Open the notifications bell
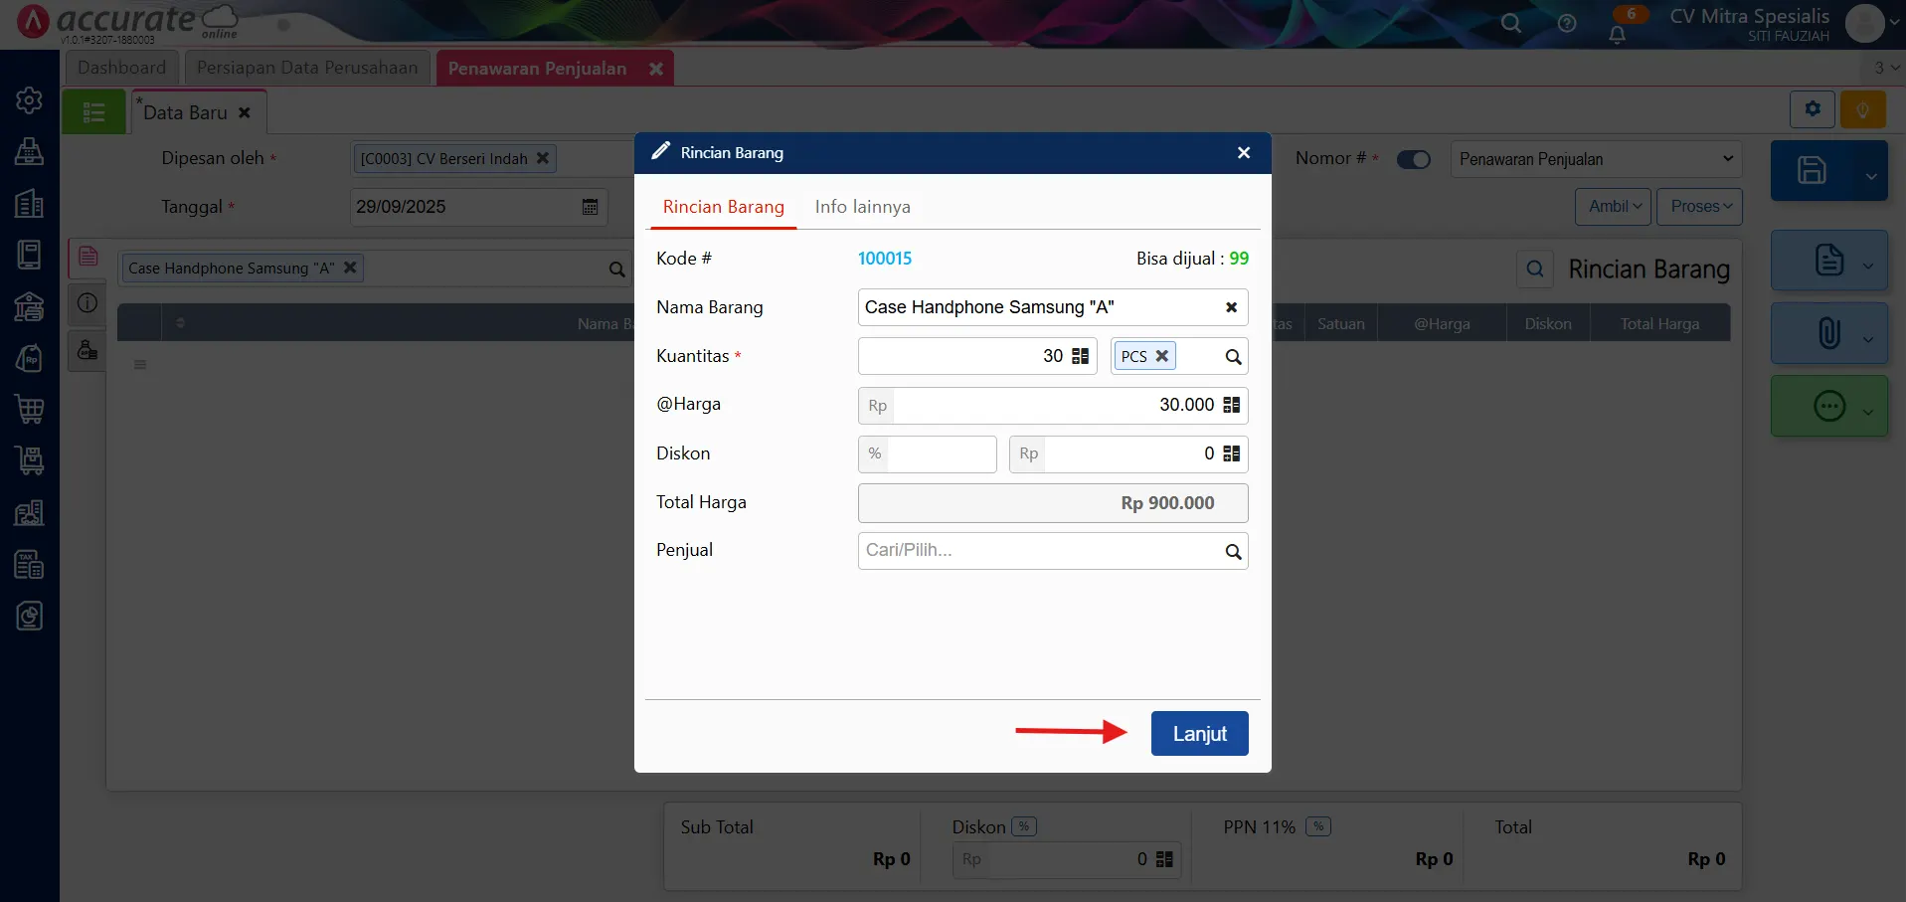Screen dimensions: 1906x902 (1618, 35)
